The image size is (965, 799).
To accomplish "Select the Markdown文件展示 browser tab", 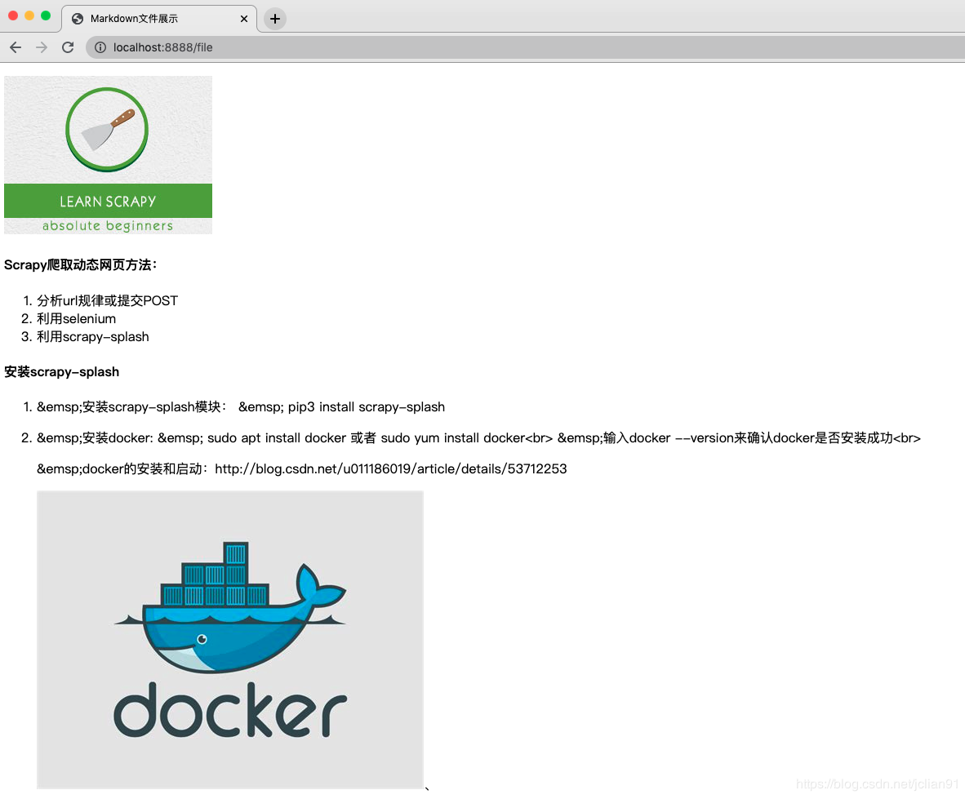I will (x=158, y=19).
